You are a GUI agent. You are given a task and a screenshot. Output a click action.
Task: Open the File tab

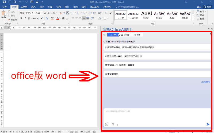pos(5,7)
